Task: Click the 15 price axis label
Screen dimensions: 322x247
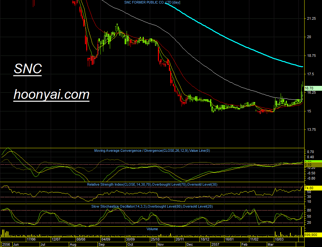Action: pyautogui.click(x=309, y=111)
